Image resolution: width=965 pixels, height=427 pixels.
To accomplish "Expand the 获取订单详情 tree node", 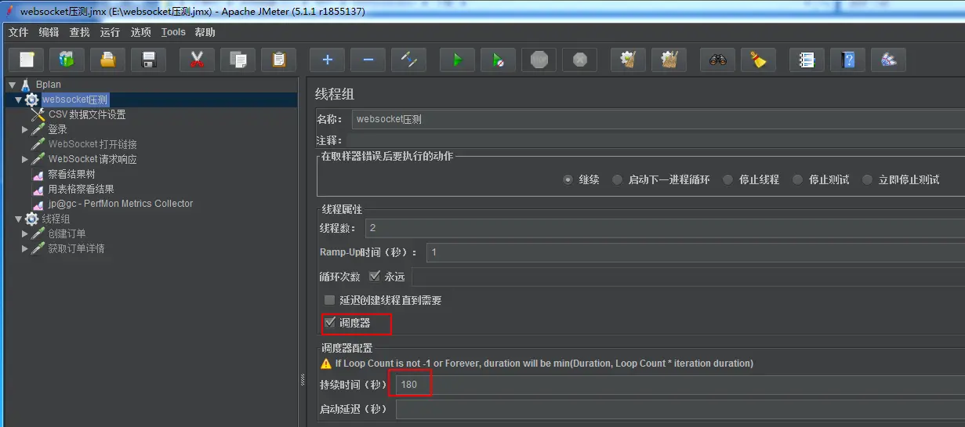I will (25, 248).
